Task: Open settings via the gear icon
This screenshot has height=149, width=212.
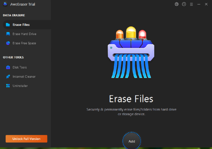Action: tap(176, 4)
